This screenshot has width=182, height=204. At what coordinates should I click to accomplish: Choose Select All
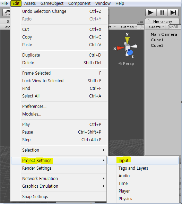point(60,96)
